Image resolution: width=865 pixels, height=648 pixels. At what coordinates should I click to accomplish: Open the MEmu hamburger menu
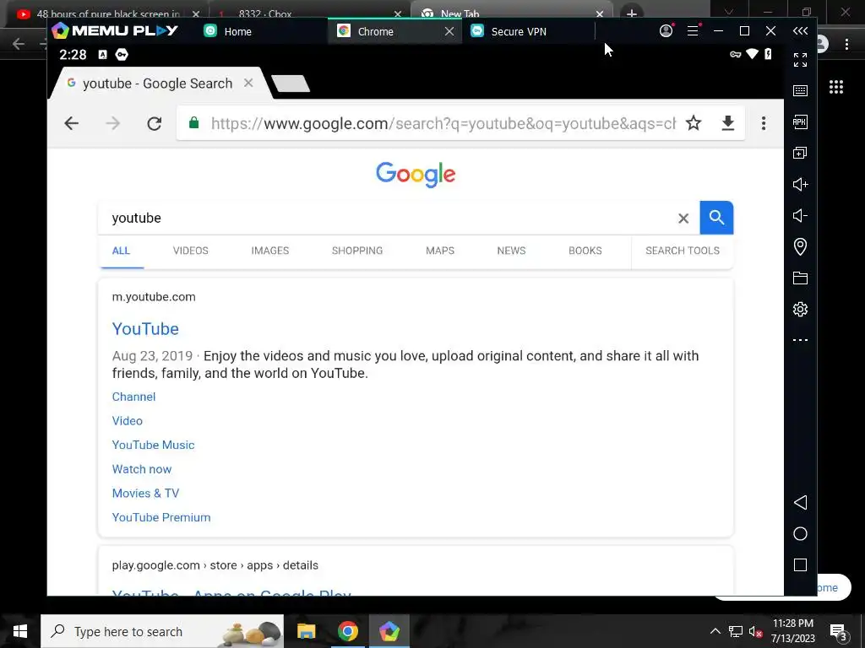click(693, 31)
